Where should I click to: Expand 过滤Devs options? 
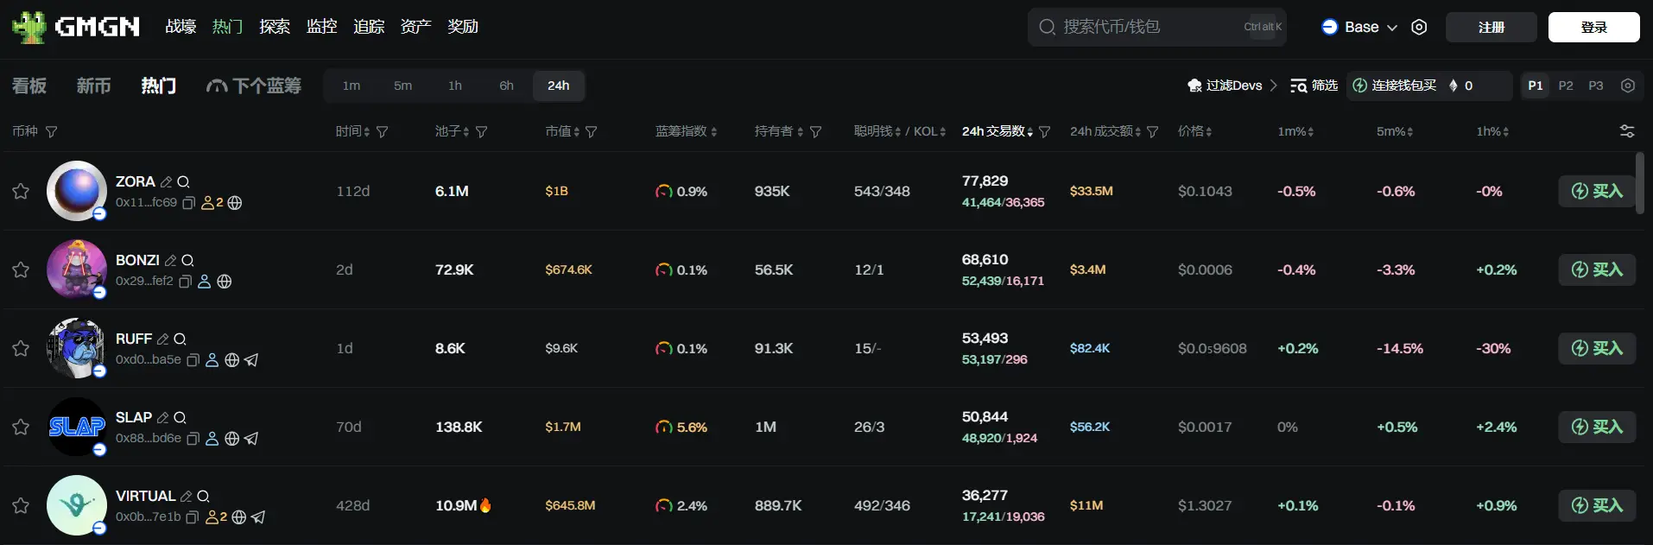(1232, 86)
